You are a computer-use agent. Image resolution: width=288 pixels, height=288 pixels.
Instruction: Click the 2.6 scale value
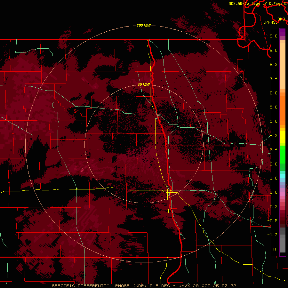pyautogui.click(x=274, y=164)
